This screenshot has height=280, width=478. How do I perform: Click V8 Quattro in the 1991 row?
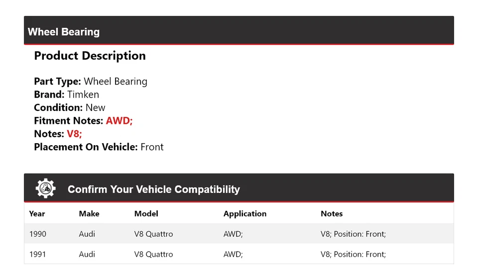coord(153,254)
